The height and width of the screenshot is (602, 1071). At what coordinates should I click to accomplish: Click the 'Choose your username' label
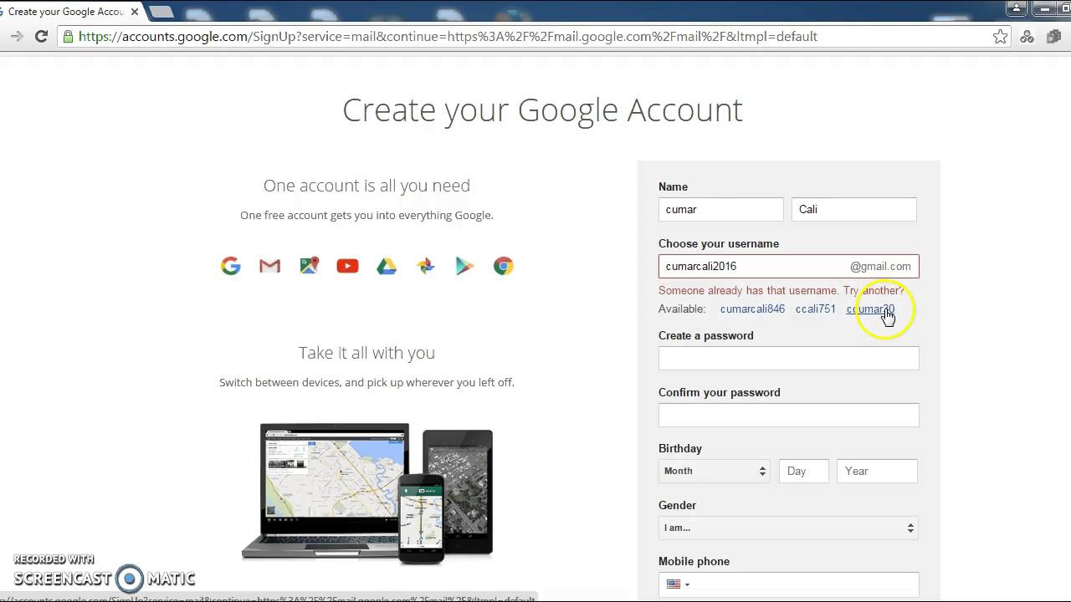pyautogui.click(x=719, y=243)
